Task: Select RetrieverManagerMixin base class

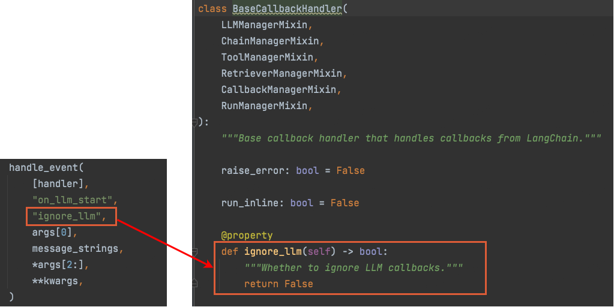Action: [281, 73]
